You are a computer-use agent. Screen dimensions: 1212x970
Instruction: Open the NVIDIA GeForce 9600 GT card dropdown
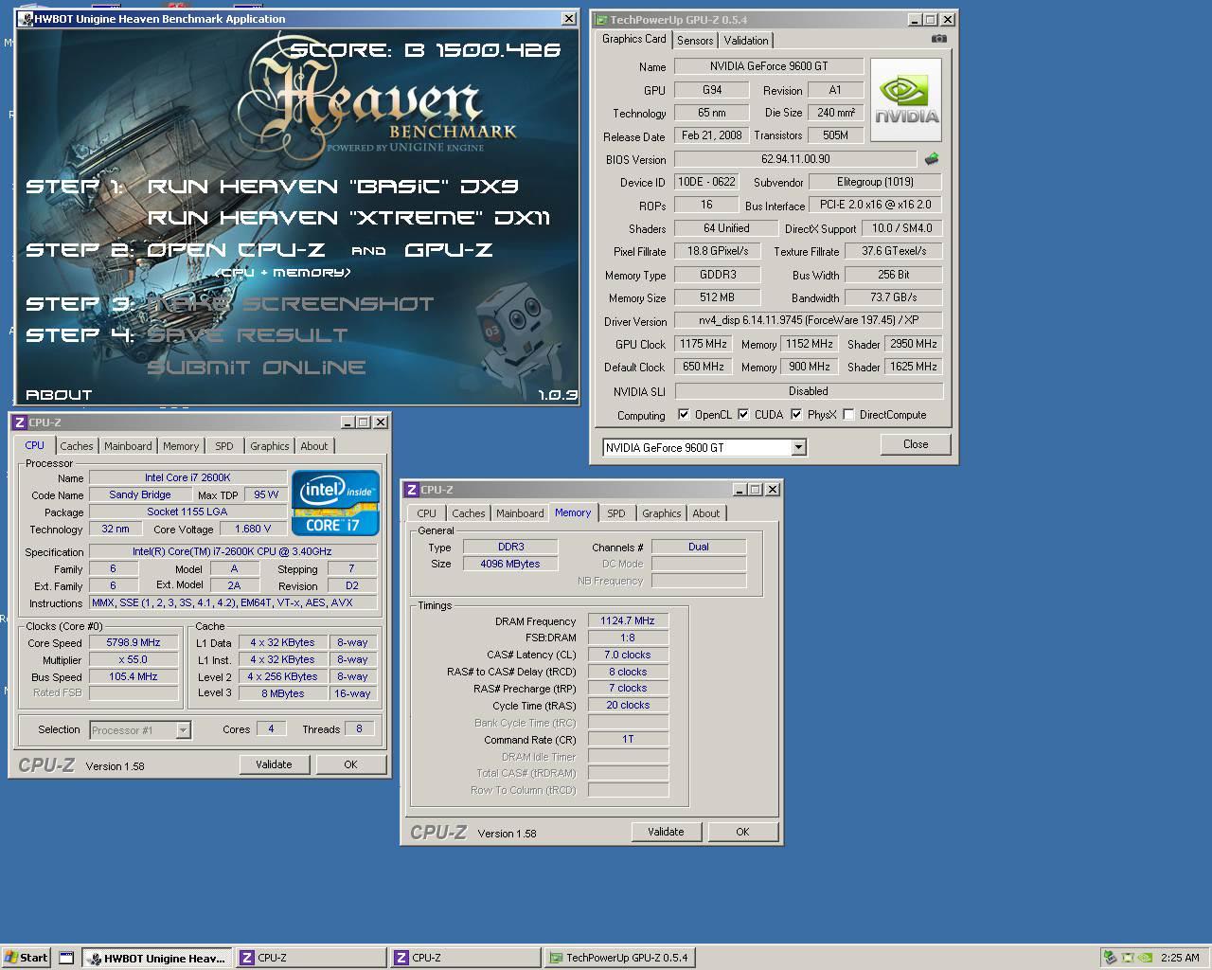coord(798,447)
